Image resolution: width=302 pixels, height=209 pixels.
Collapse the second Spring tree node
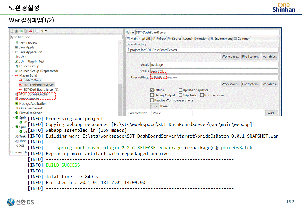pos(13,127)
